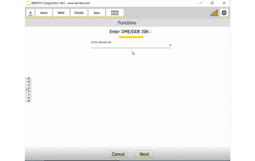The width and height of the screenshot is (255, 161).
Task: Click the Functions header bar
Action: click(x=127, y=23)
